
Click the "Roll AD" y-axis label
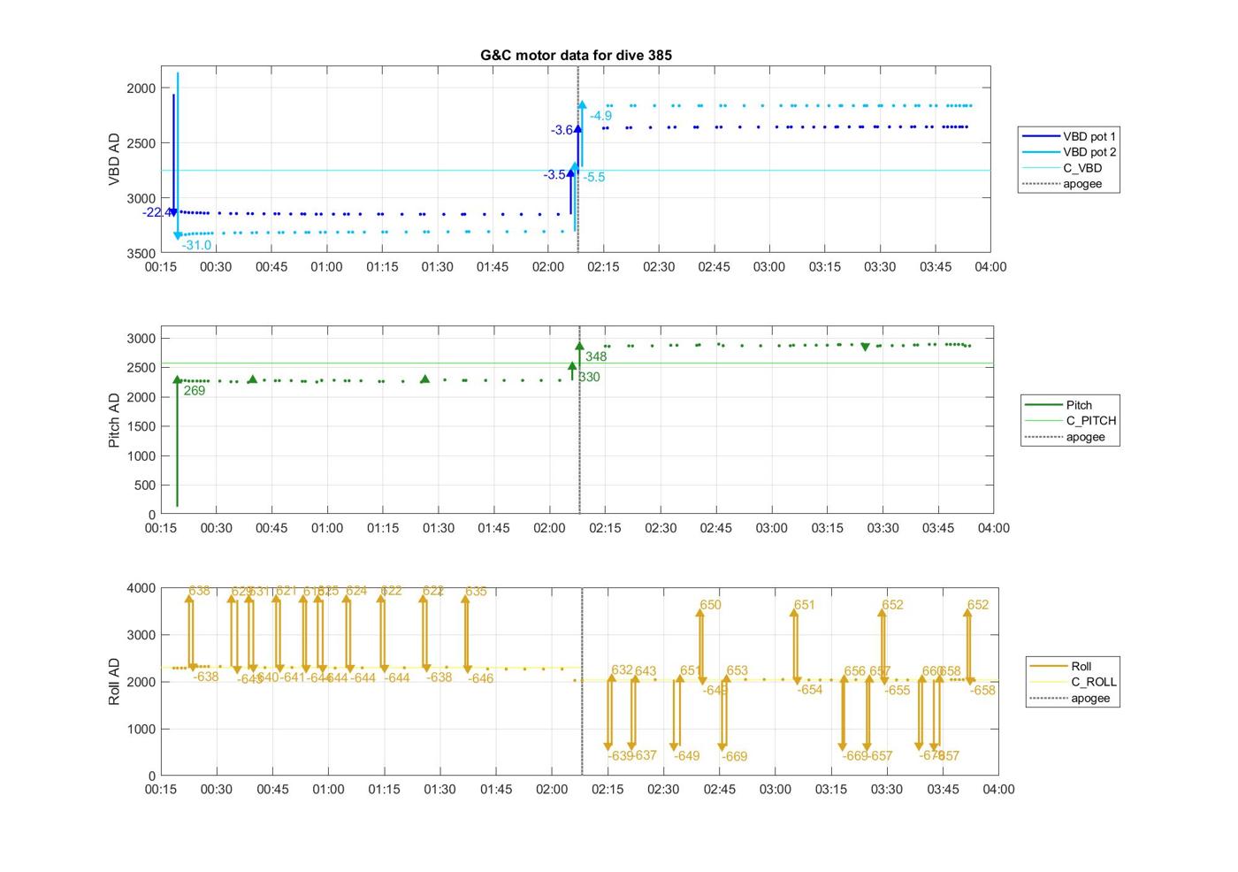(x=114, y=682)
